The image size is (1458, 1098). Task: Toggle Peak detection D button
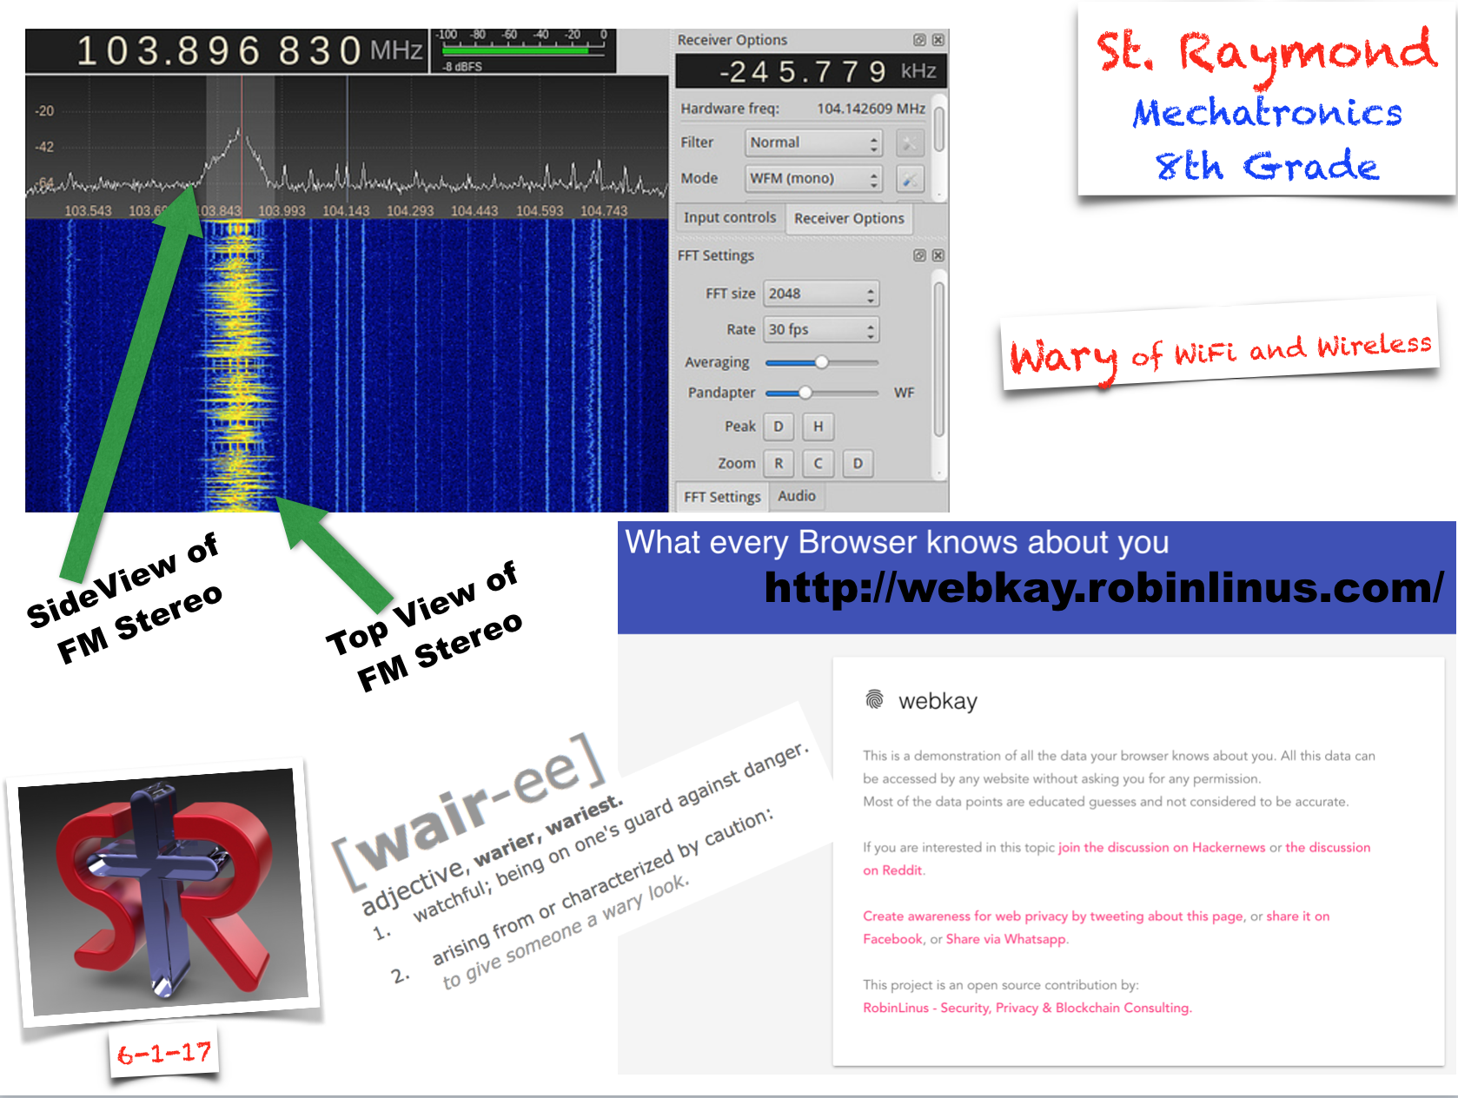[779, 427]
